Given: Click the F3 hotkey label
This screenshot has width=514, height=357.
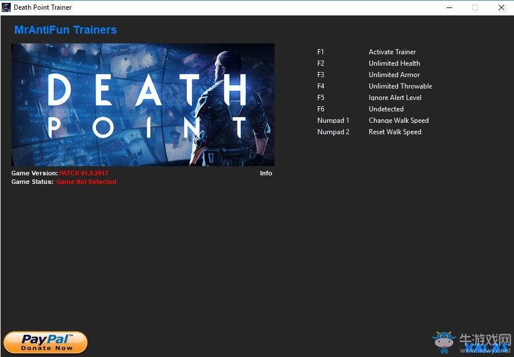Looking at the screenshot, I should coord(321,75).
